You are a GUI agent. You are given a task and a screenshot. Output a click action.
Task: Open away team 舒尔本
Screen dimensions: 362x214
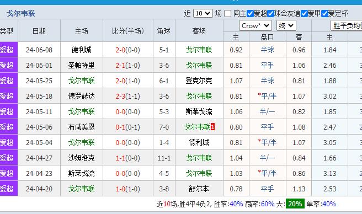[199, 189]
